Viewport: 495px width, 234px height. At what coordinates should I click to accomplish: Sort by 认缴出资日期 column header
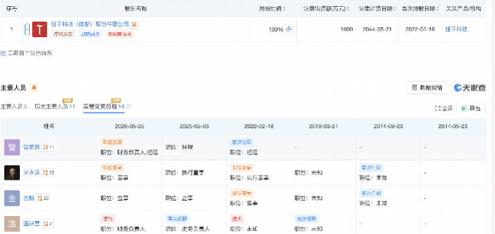[377, 9]
